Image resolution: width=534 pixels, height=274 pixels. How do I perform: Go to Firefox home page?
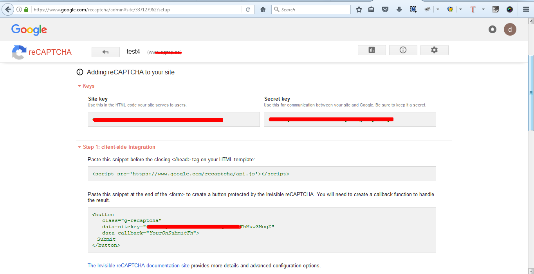coord(263,9)
